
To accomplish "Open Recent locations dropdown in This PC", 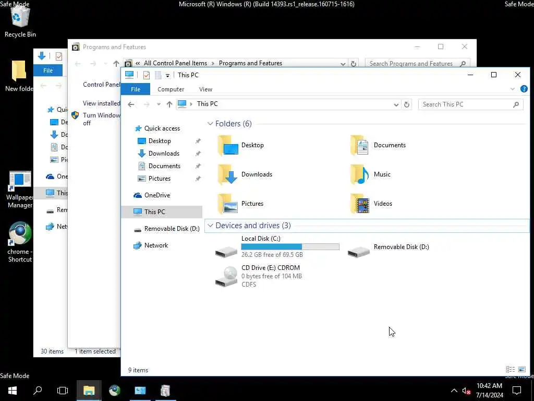I will 159,104.
